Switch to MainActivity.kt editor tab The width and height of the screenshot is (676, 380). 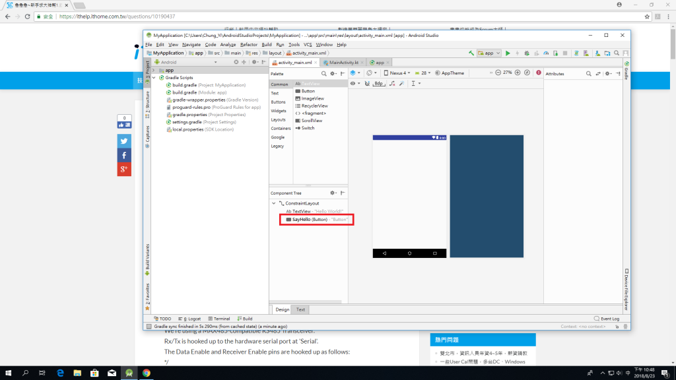[x=343, y=63]
